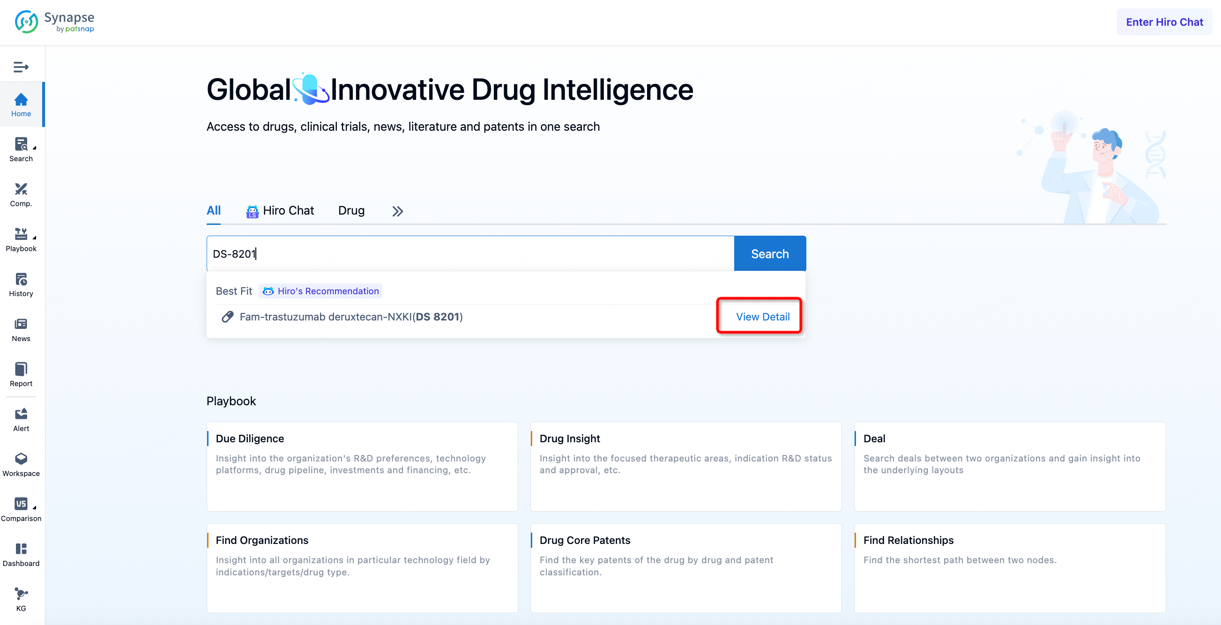Open History in the sidebar
Screen dimensions: 1221x625
point(21,285)
